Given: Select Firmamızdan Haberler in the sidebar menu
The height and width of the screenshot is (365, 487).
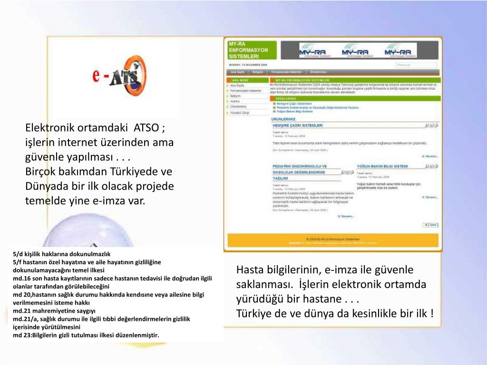Looking at the screenshot, I should click(x=245, y=91).
